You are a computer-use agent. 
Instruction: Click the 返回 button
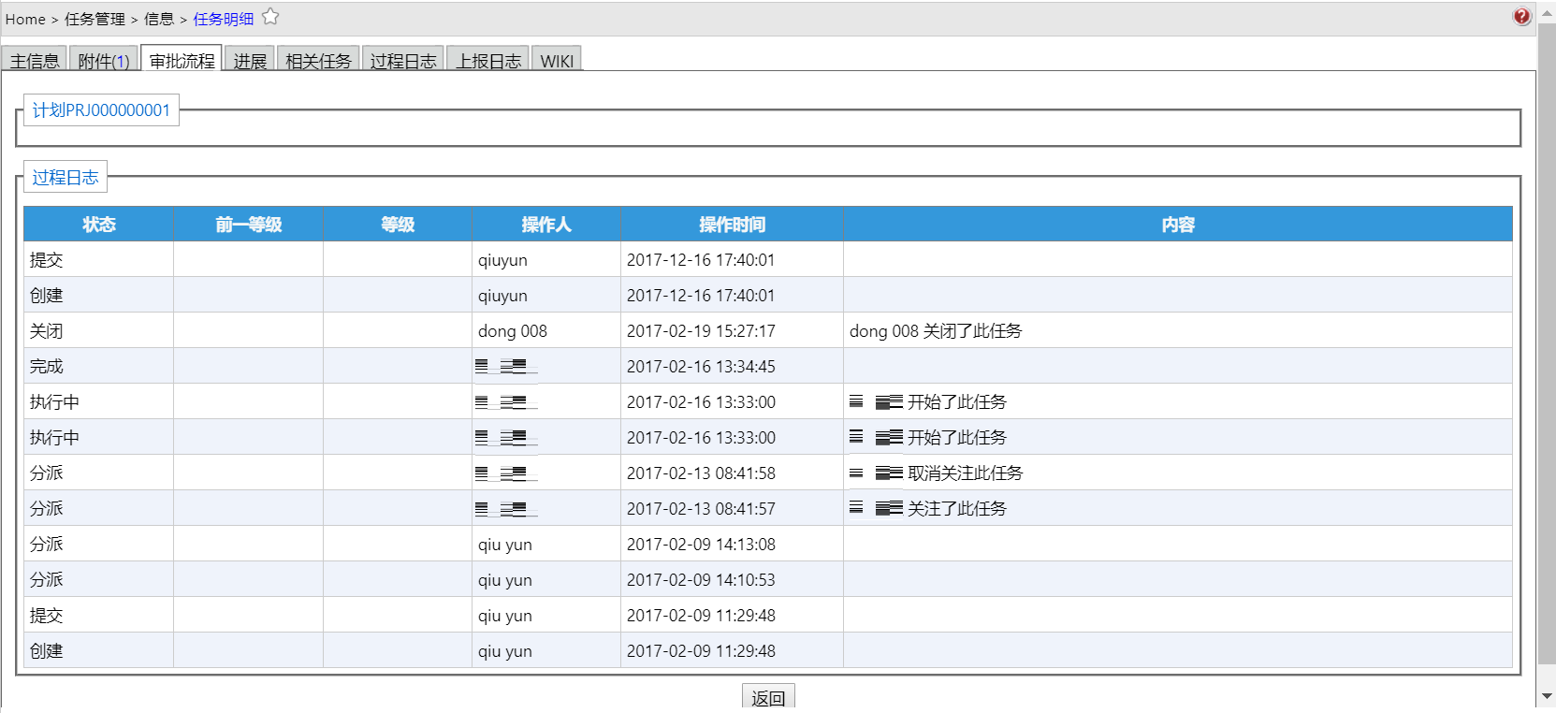(768, 697)
